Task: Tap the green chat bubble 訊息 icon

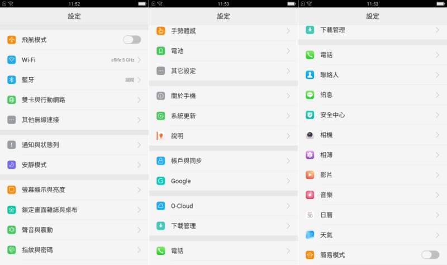Action: [x=310, y=94]
